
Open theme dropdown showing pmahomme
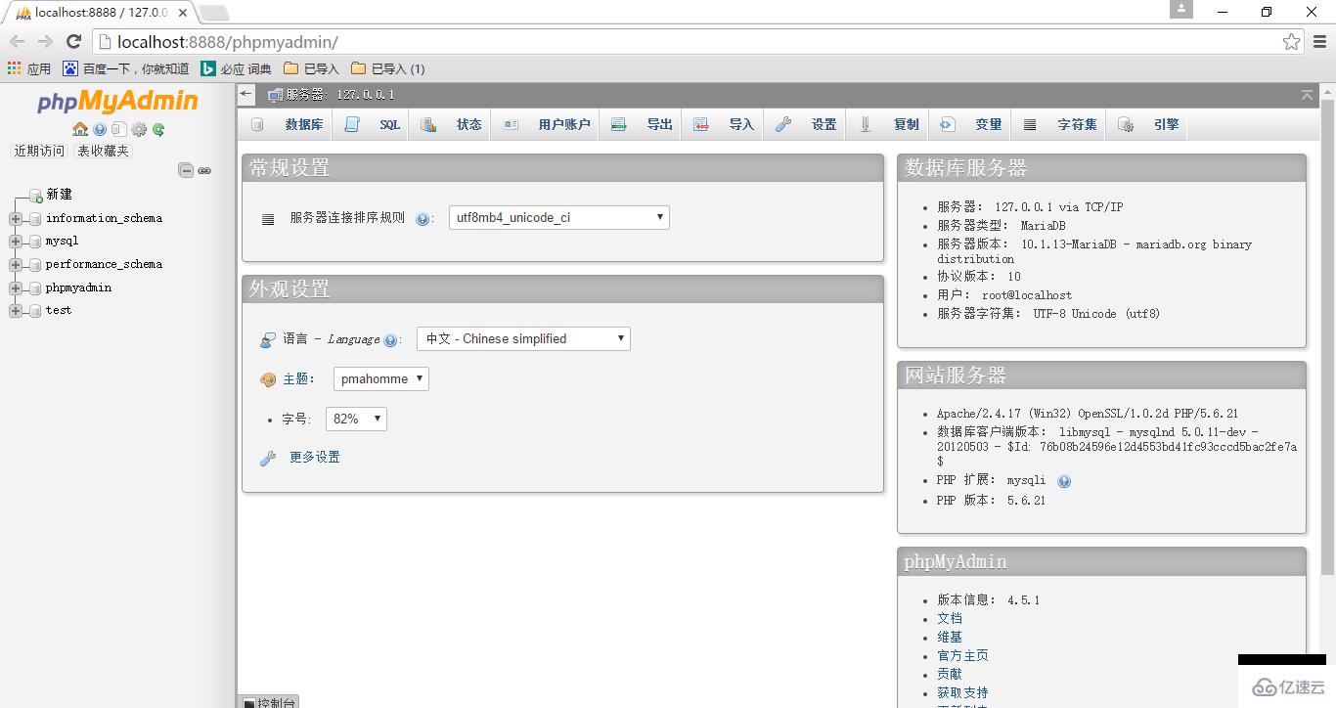(381, 378)
